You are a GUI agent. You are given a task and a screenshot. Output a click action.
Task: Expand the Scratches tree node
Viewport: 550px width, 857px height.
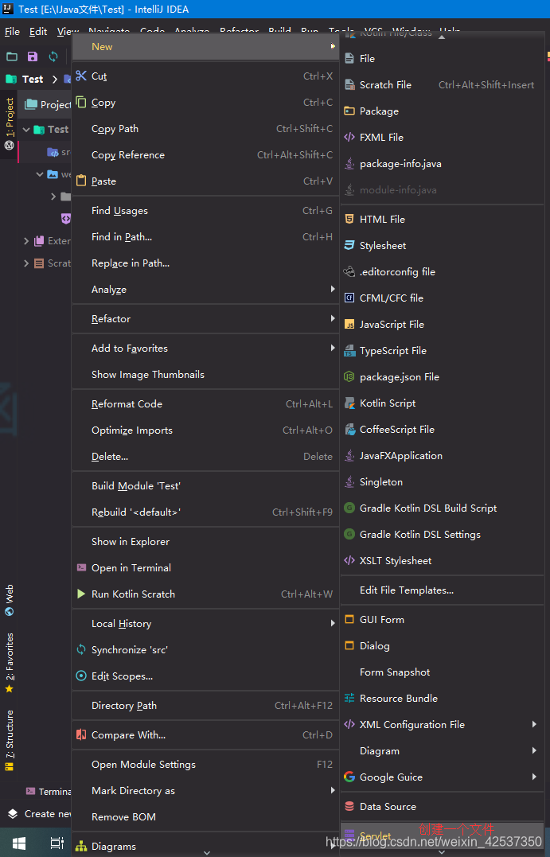pos(26,263)
